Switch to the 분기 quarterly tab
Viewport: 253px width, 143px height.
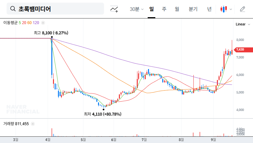pos(193,9)
